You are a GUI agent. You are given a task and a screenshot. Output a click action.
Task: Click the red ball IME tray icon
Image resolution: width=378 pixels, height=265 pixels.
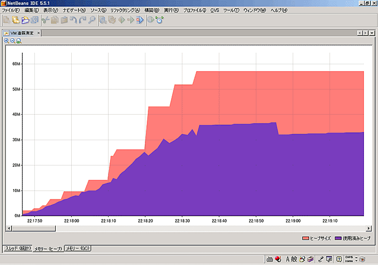click(x=278, y=259)
